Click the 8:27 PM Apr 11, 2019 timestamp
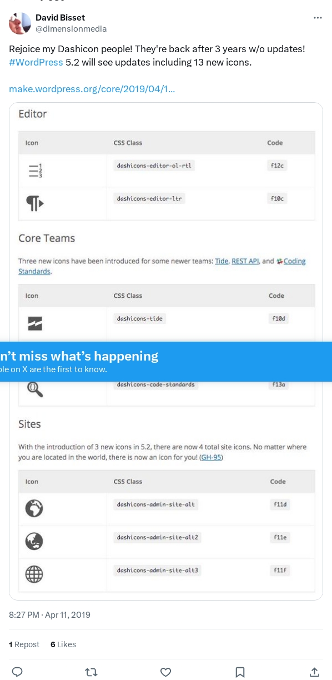This screenshot has width=332, height=680. click(x=49, y=615)
